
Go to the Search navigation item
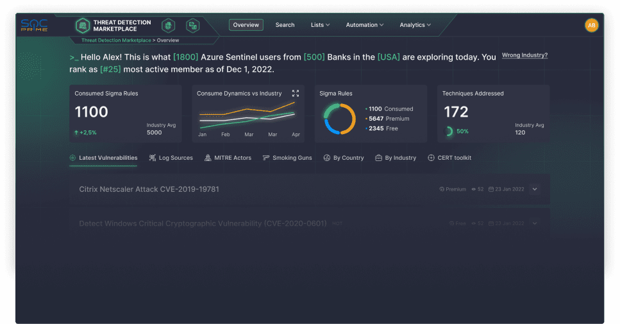tap(285, 25)
